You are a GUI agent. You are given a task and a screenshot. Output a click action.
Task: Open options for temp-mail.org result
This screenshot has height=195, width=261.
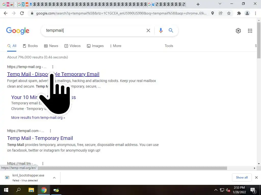point(53,67)
